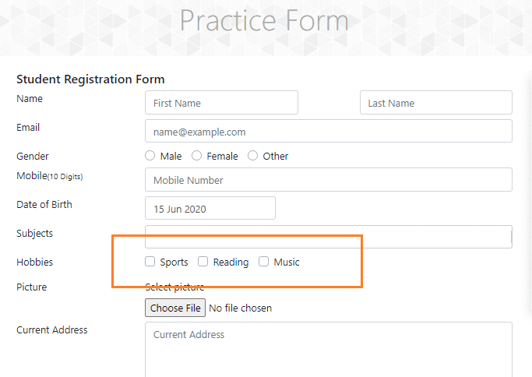Check the Music hobby checkbox
This screenshot has height=377, width=532.
pyautogui.click(x=264, y=262)
